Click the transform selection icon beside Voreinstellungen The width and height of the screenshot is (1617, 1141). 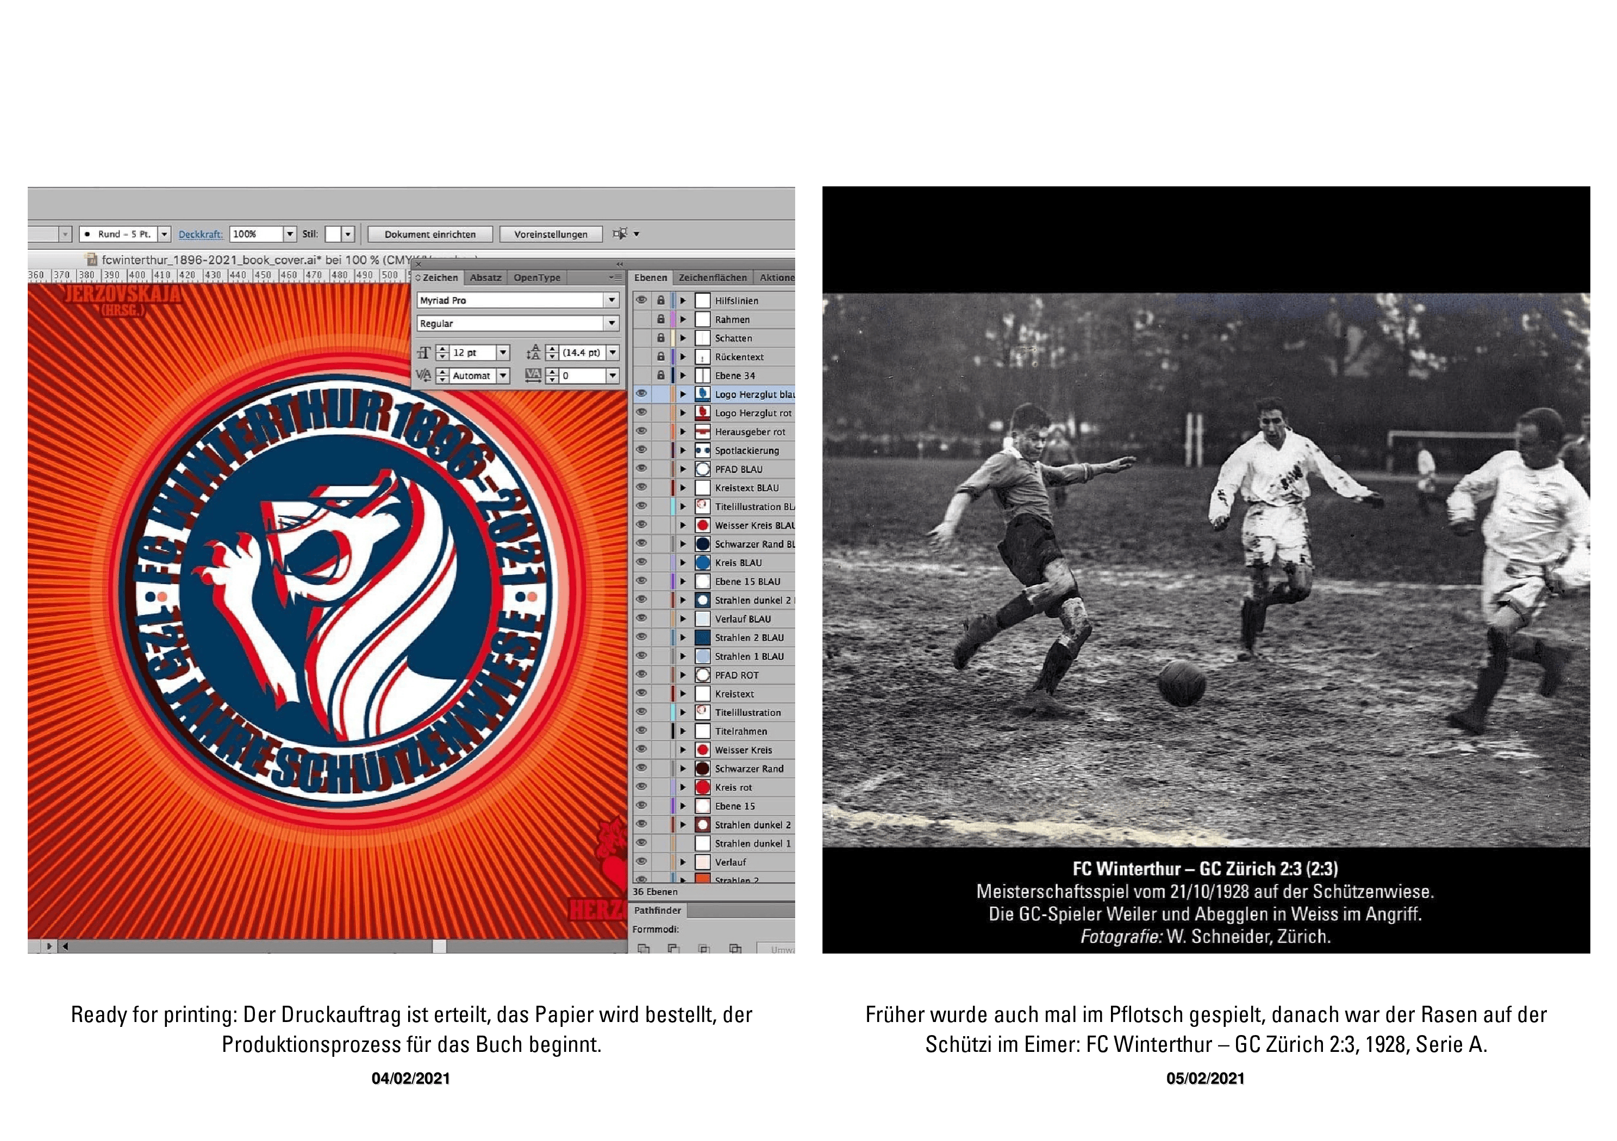(x=620, y=234)
